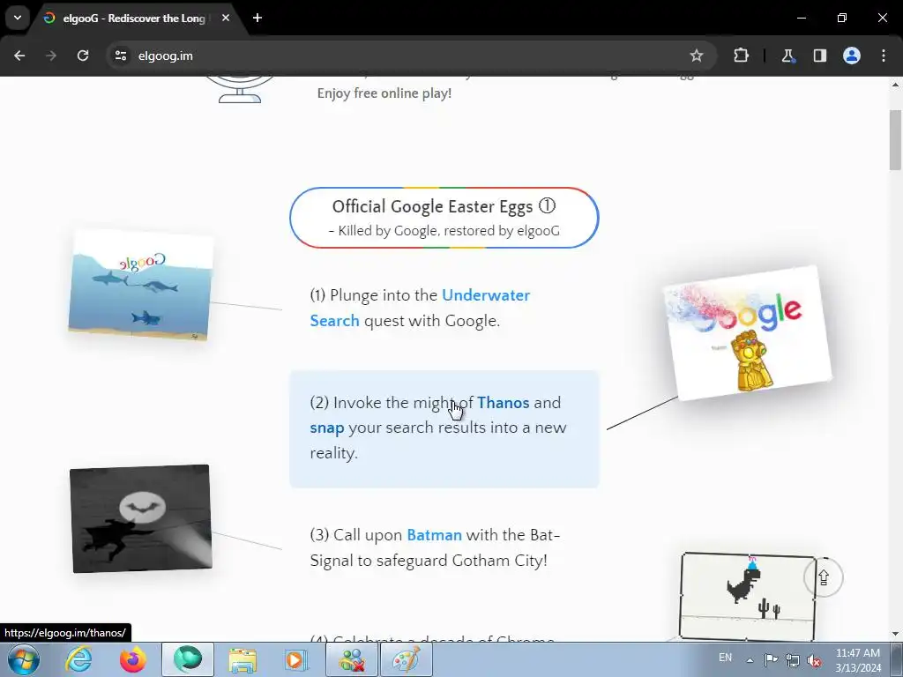Screen dimensions: 903x677
Task: Reload the elgoog.im page
Action: point(83,56)
